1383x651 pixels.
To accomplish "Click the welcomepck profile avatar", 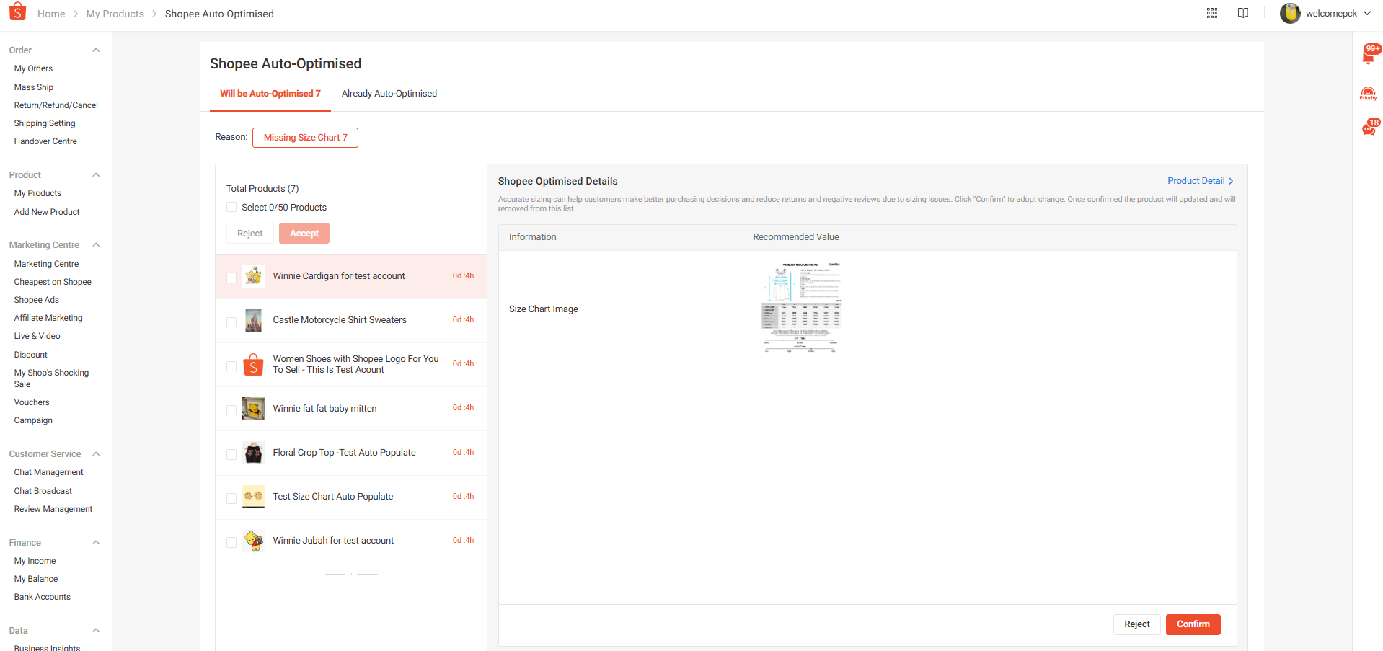I will (1290, 13).
